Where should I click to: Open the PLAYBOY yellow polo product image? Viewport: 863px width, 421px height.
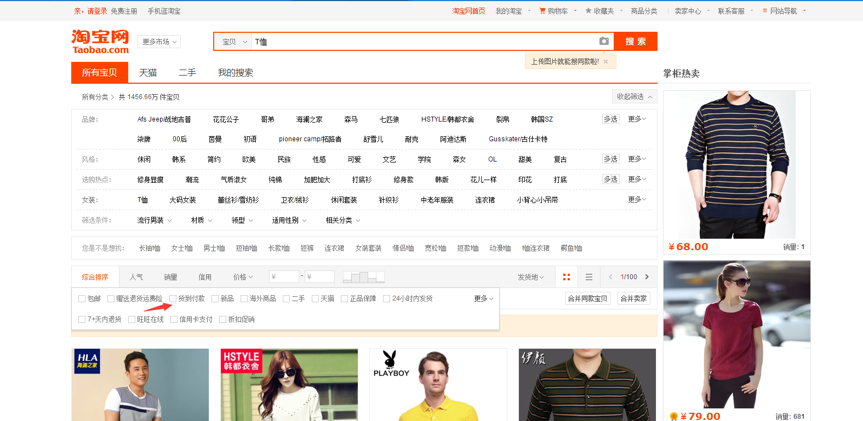click(438, 385)
